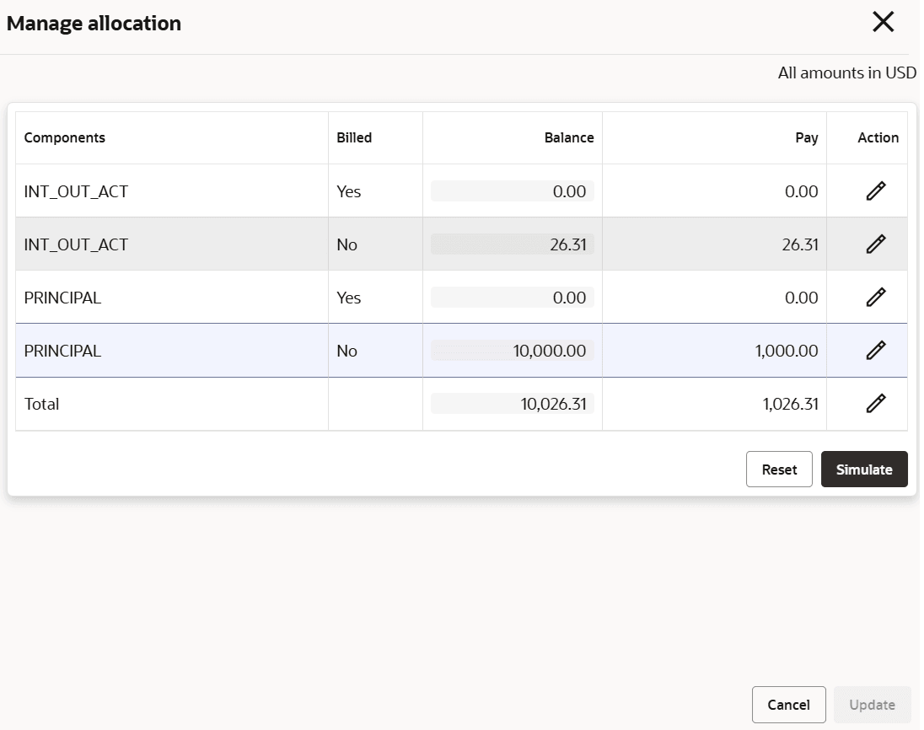Click the total pay amount 1,026.31
The image size is (924, 730).
(x=790, y=404)
